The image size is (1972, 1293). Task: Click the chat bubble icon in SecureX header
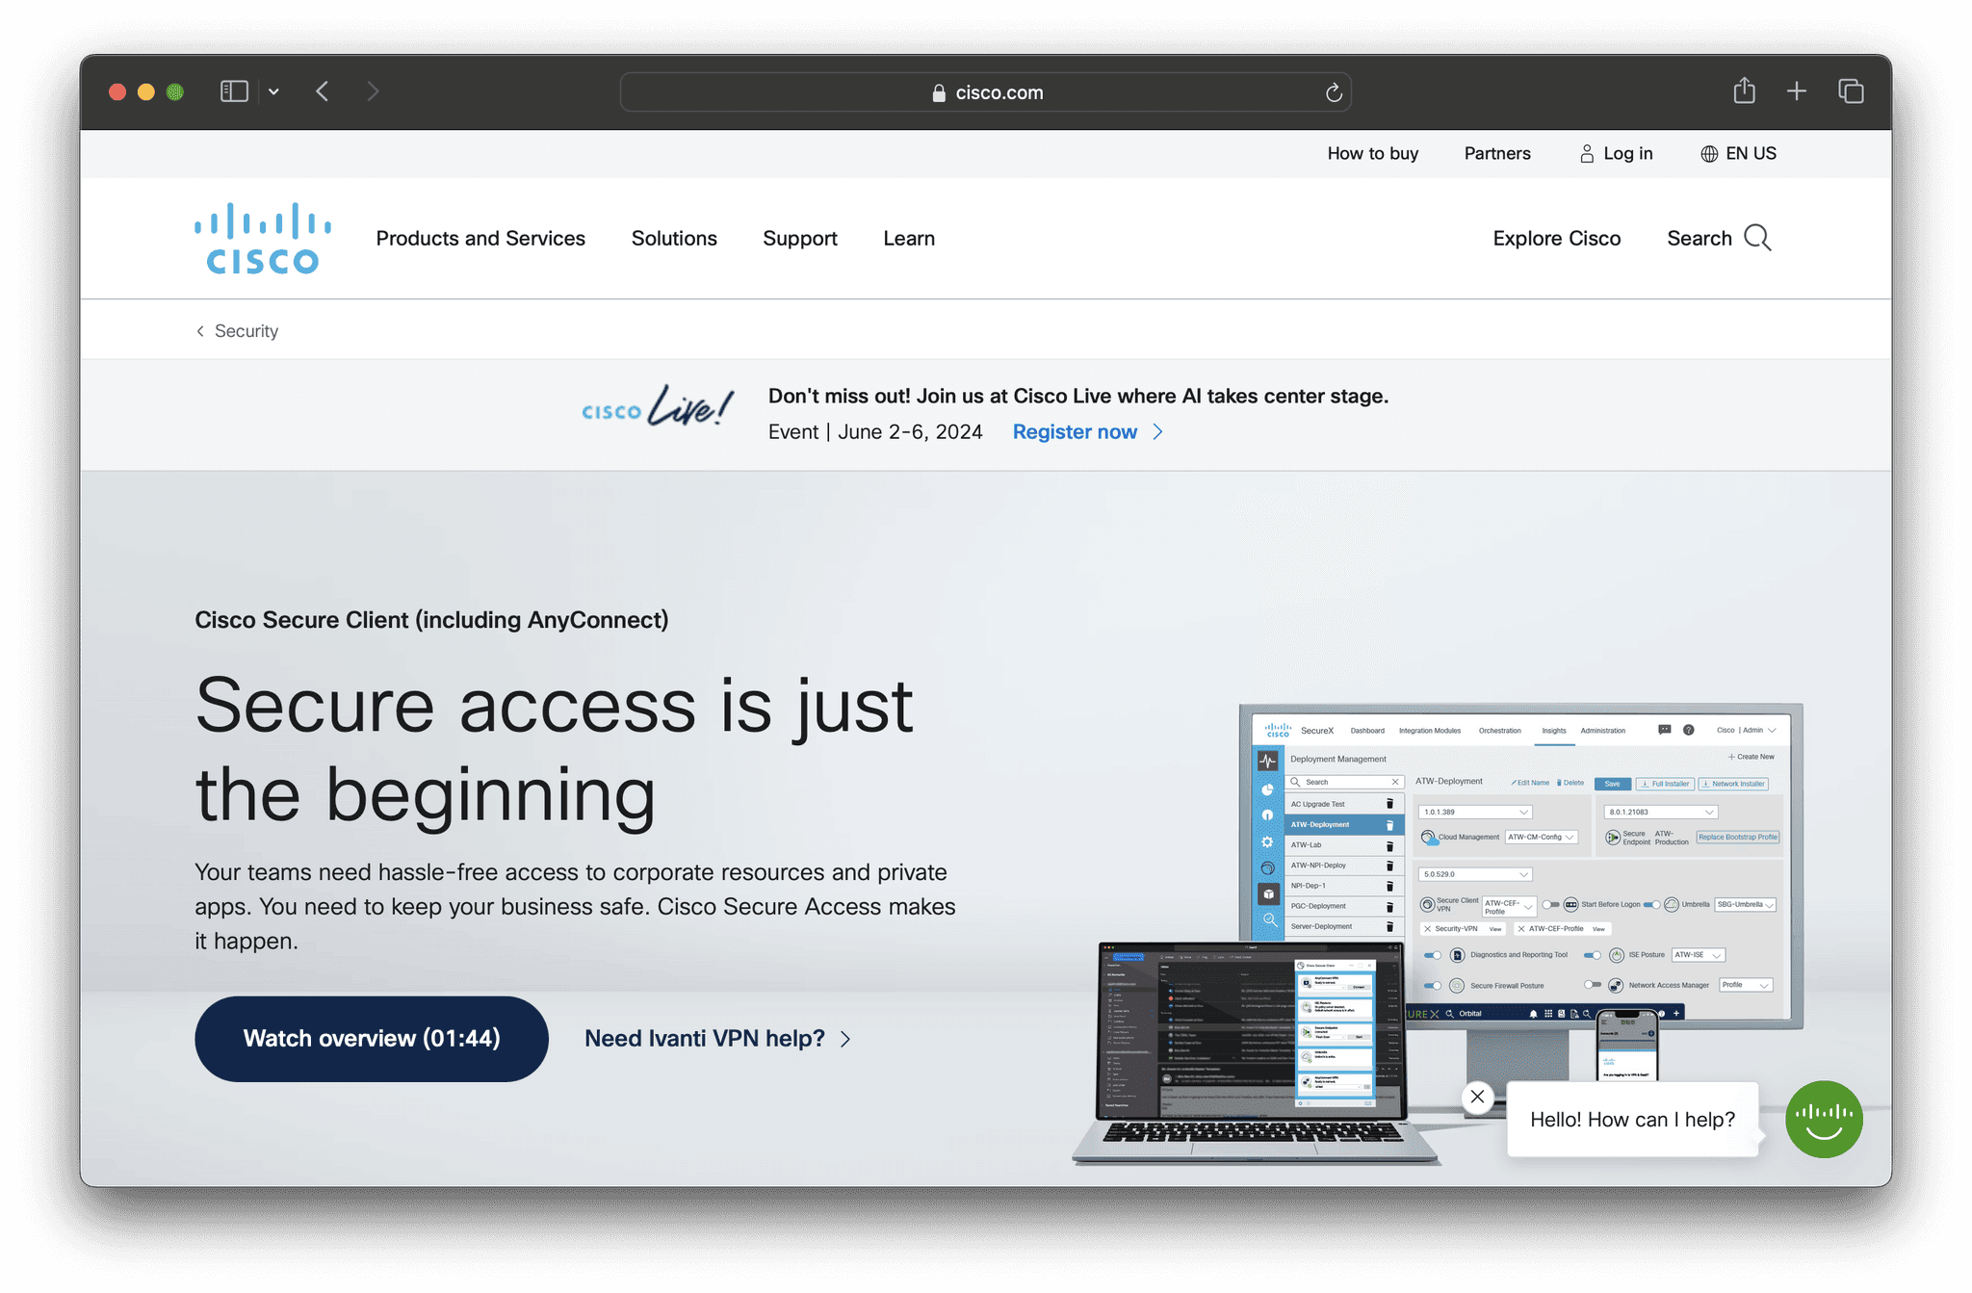[1664, 730]
